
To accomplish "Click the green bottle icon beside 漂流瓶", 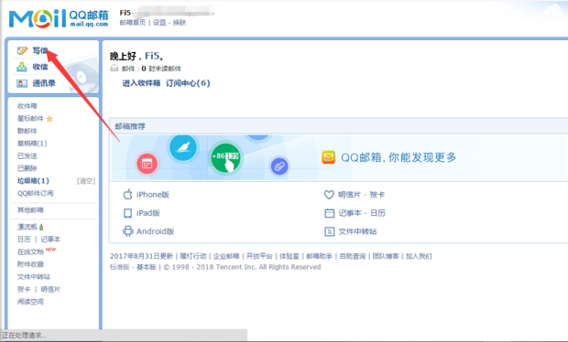I will [41, 227].
